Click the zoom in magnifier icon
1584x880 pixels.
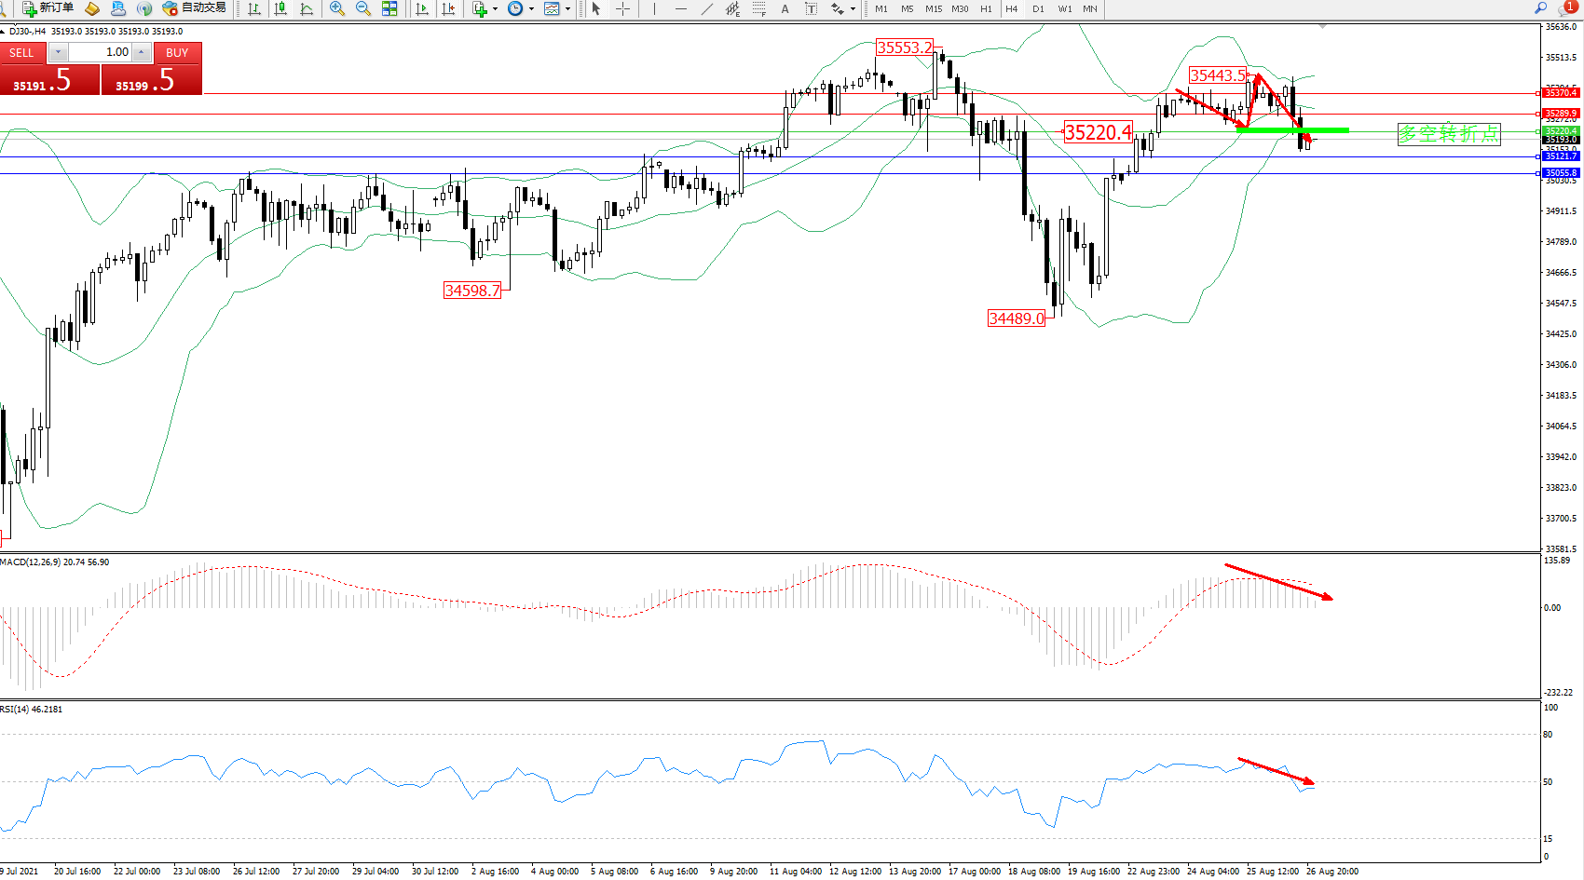(x=337, y=8)
